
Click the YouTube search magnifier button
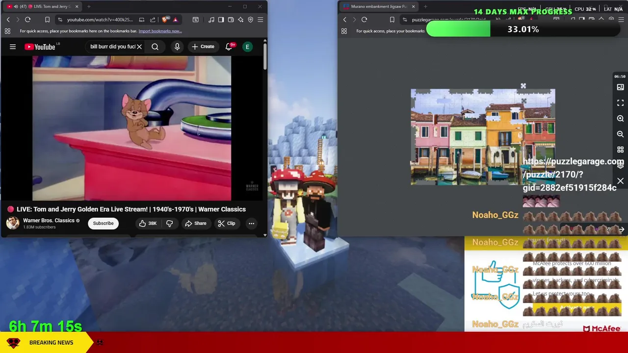point(155,47)
